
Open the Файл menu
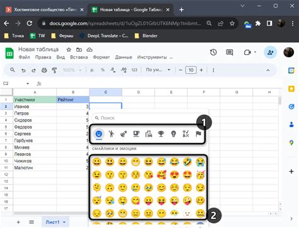point(25,57)
